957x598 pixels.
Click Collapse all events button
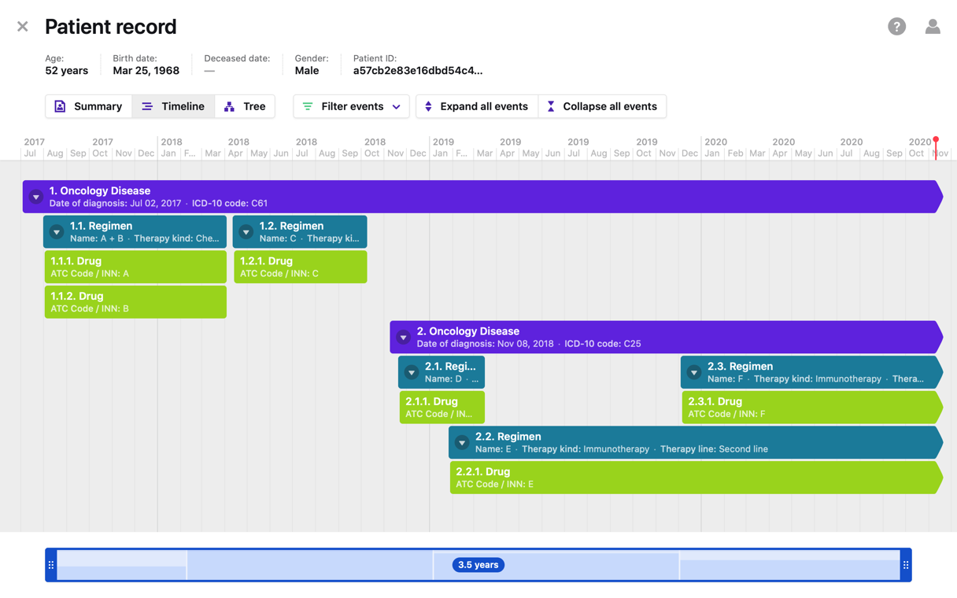602,106
